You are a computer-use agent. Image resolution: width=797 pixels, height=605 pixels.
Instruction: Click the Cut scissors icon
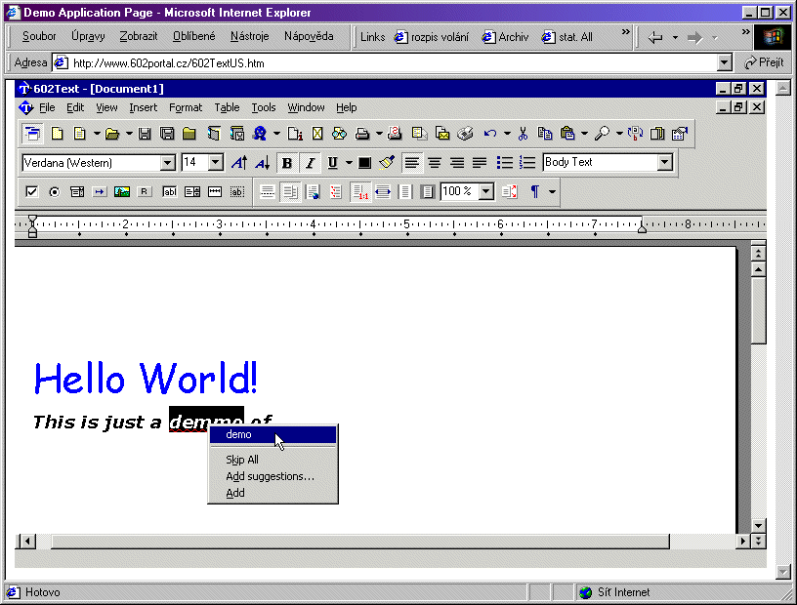point(523,134)
